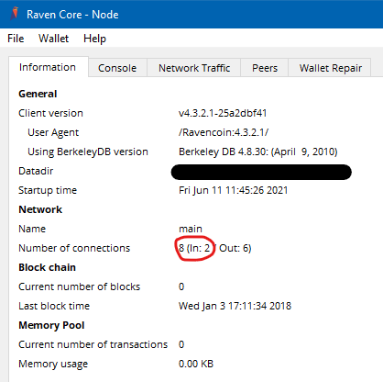Viewport: 383px width, 382px height.
Task: Select the current number of blocks value 0
Action: (181, 286)
